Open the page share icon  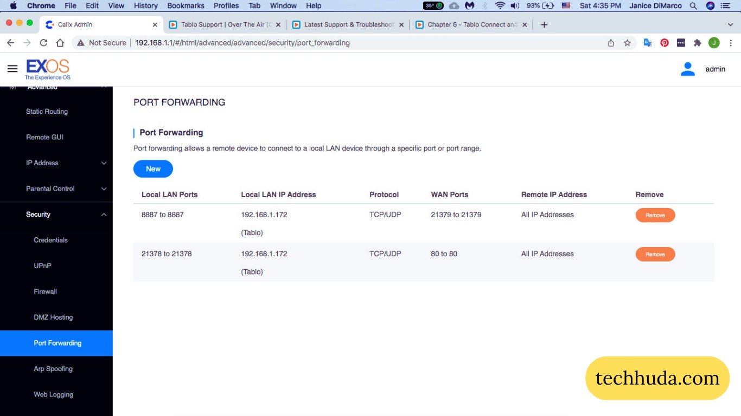pos(611,43)
